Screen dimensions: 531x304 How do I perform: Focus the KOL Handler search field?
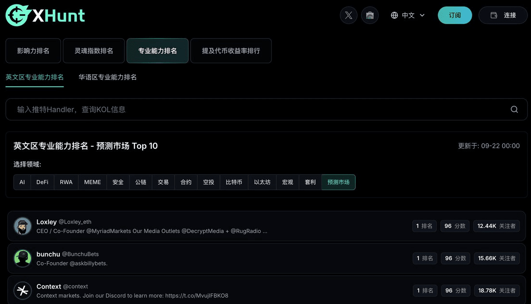click(266, 109)
